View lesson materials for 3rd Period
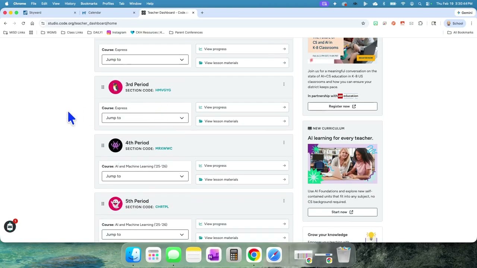 point(242,121)
